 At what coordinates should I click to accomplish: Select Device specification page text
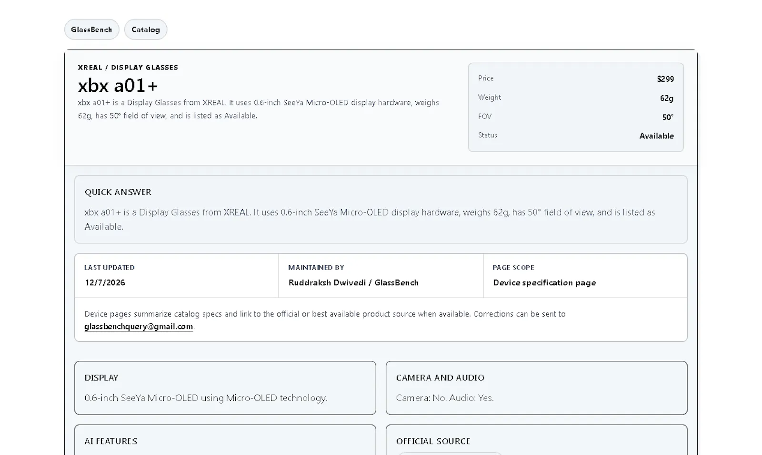point(544,282)
